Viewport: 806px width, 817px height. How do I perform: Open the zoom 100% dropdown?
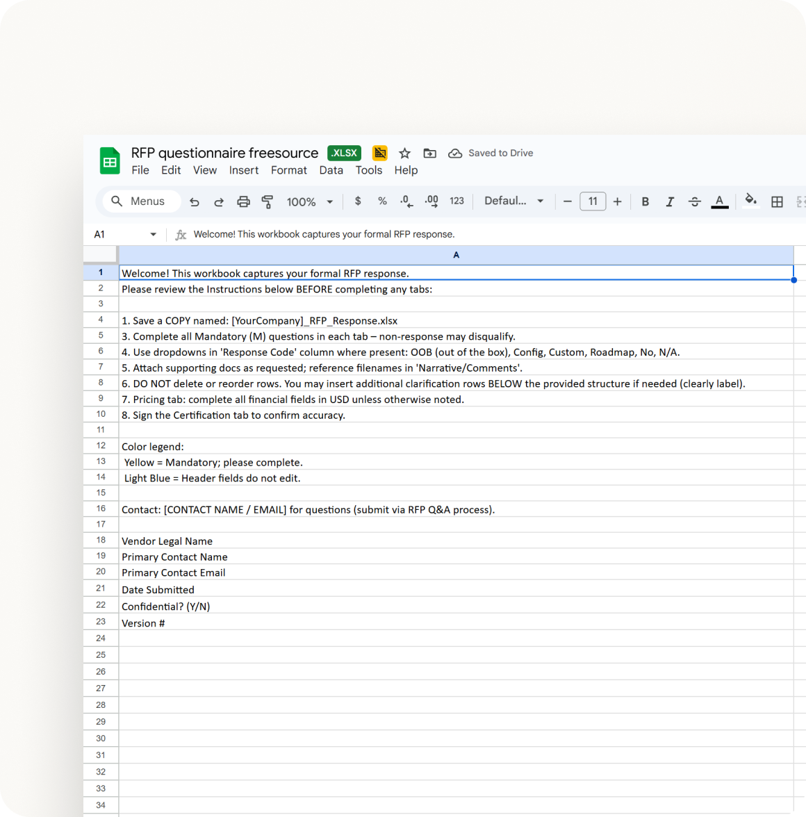tap(309, 201)
